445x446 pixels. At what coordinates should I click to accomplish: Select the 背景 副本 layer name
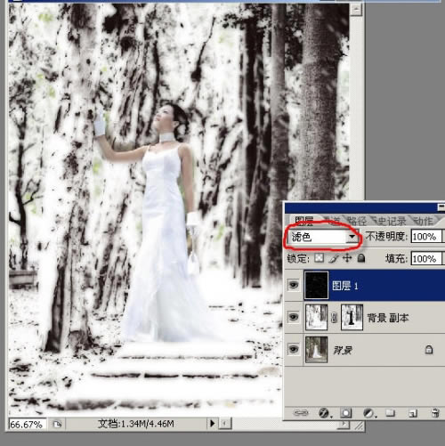point(388,318)
